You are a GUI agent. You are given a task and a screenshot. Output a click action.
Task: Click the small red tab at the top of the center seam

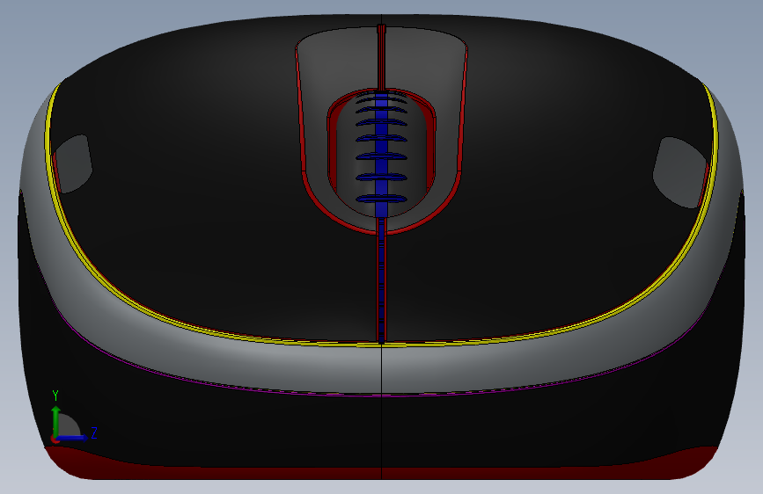pos(382,29)
